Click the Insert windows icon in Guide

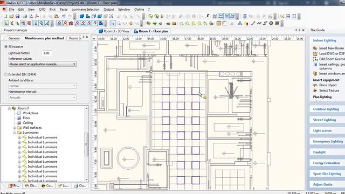pyautogui.click(x=315, y=73)
